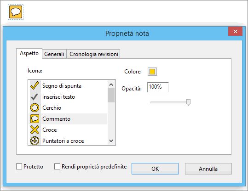248x191 pixels.
Task: Click the "Commento" list entry text
Action: pyautogui.click(x=56, y=119)
